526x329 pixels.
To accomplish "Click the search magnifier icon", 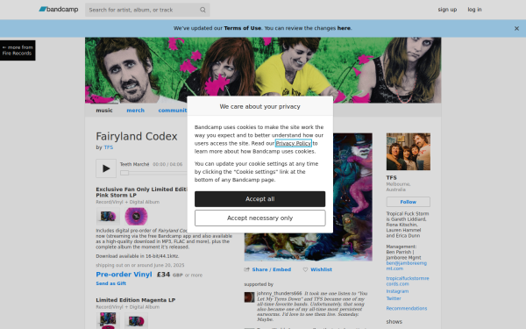I will tap(203, 10).
